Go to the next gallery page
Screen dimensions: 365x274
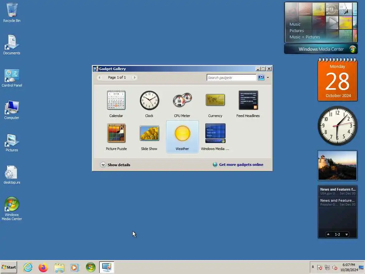coord(134,77)
